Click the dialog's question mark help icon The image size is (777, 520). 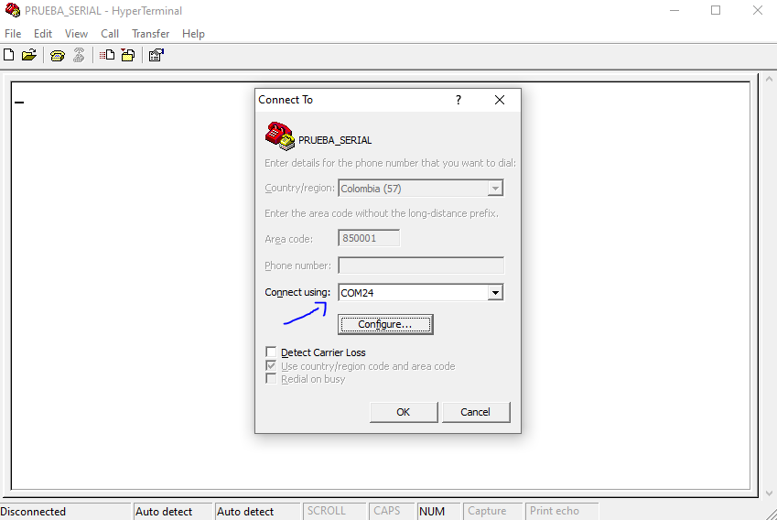(459, 100)
